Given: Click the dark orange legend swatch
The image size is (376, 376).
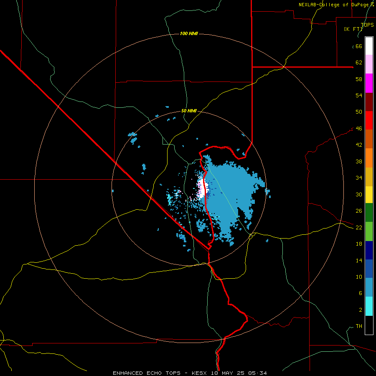Looking at the screenshot, I should pyautogui.click(x=369, y=139).
